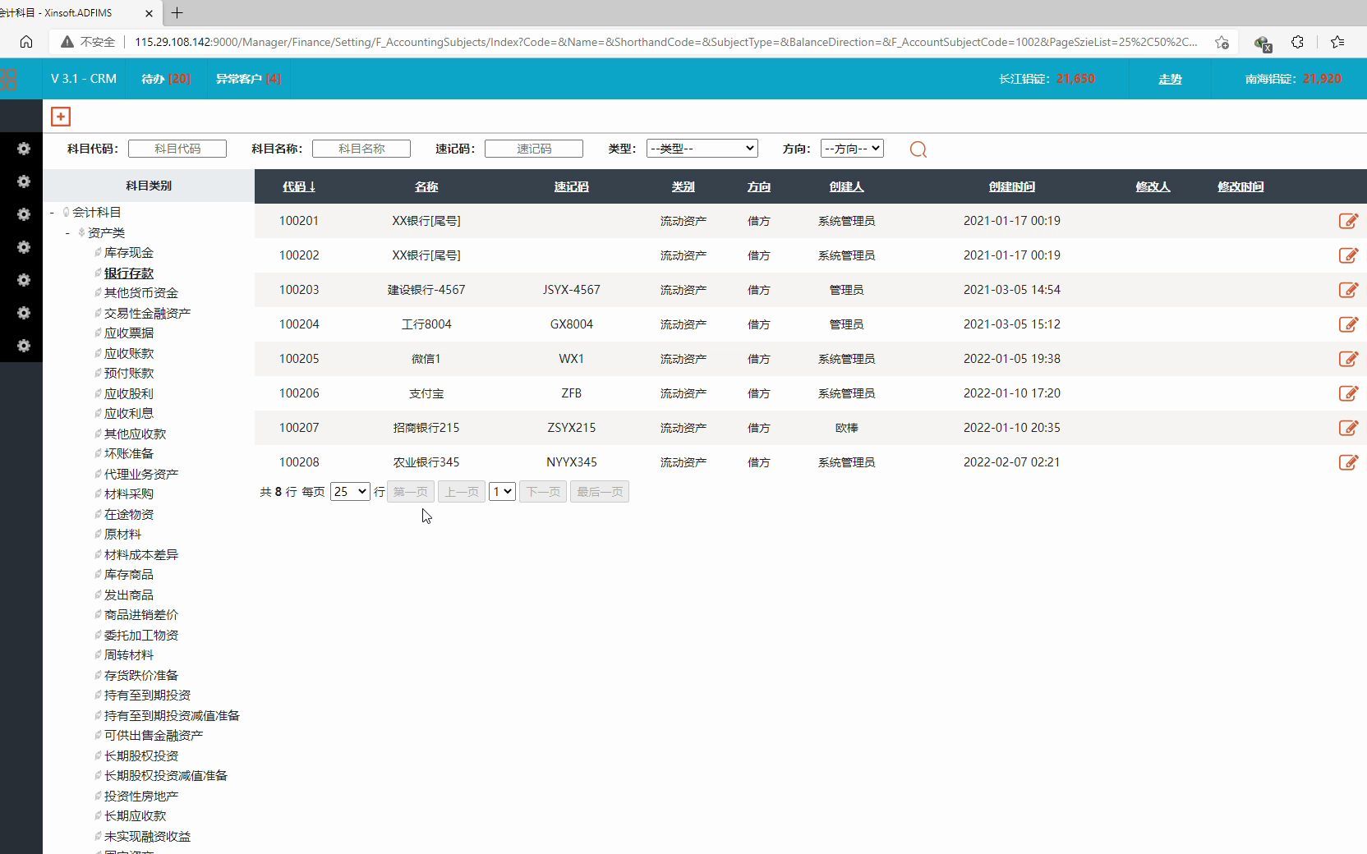Open the 类型 dropdown filter

[x=702, y=149]
